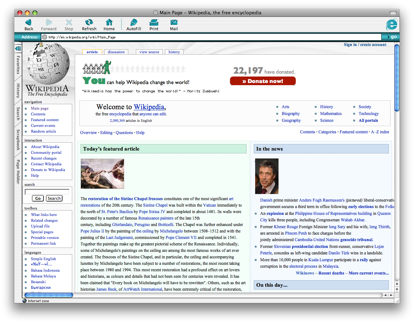
Task: Click the Internet zone globe icon
Action: pyautogui.click(x=24, y=301)
